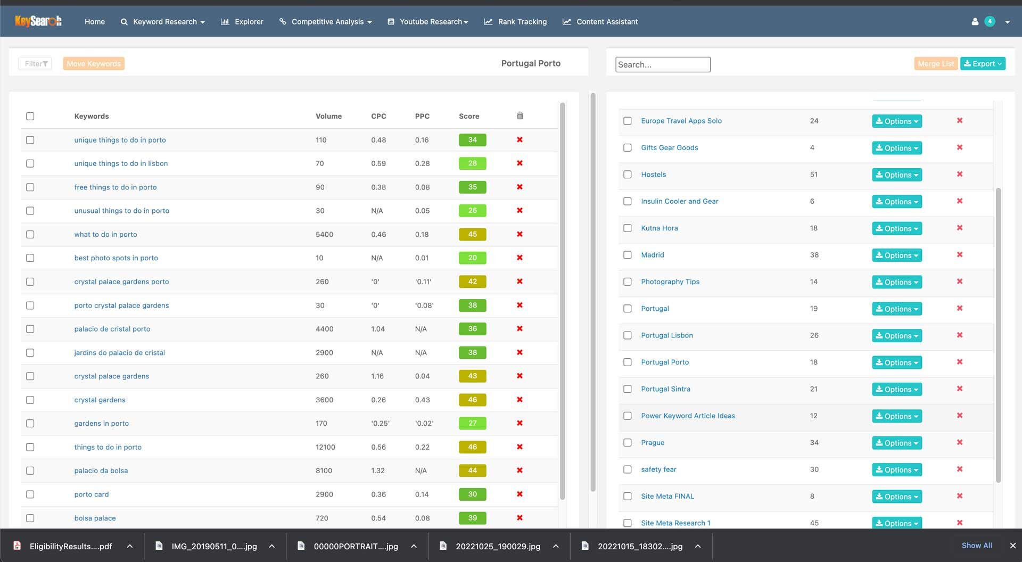1022x562 pixels.
Task: Click the lists panel vertical scrollbar
Action: 998,335
